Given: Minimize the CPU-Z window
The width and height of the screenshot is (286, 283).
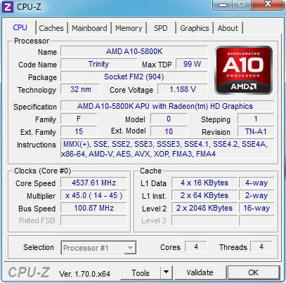Looking at the screenshot, I should (223, 5).
